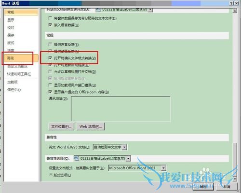Select 高级 category in sidebar

tap(21, 58)
